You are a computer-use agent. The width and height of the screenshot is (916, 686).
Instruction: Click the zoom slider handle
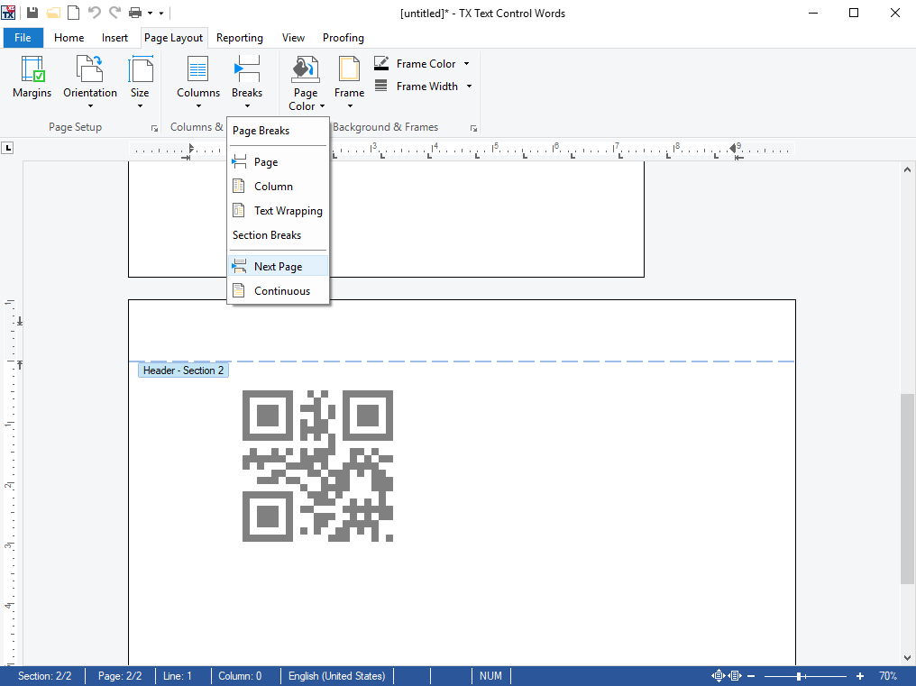[x=799, y=676]
